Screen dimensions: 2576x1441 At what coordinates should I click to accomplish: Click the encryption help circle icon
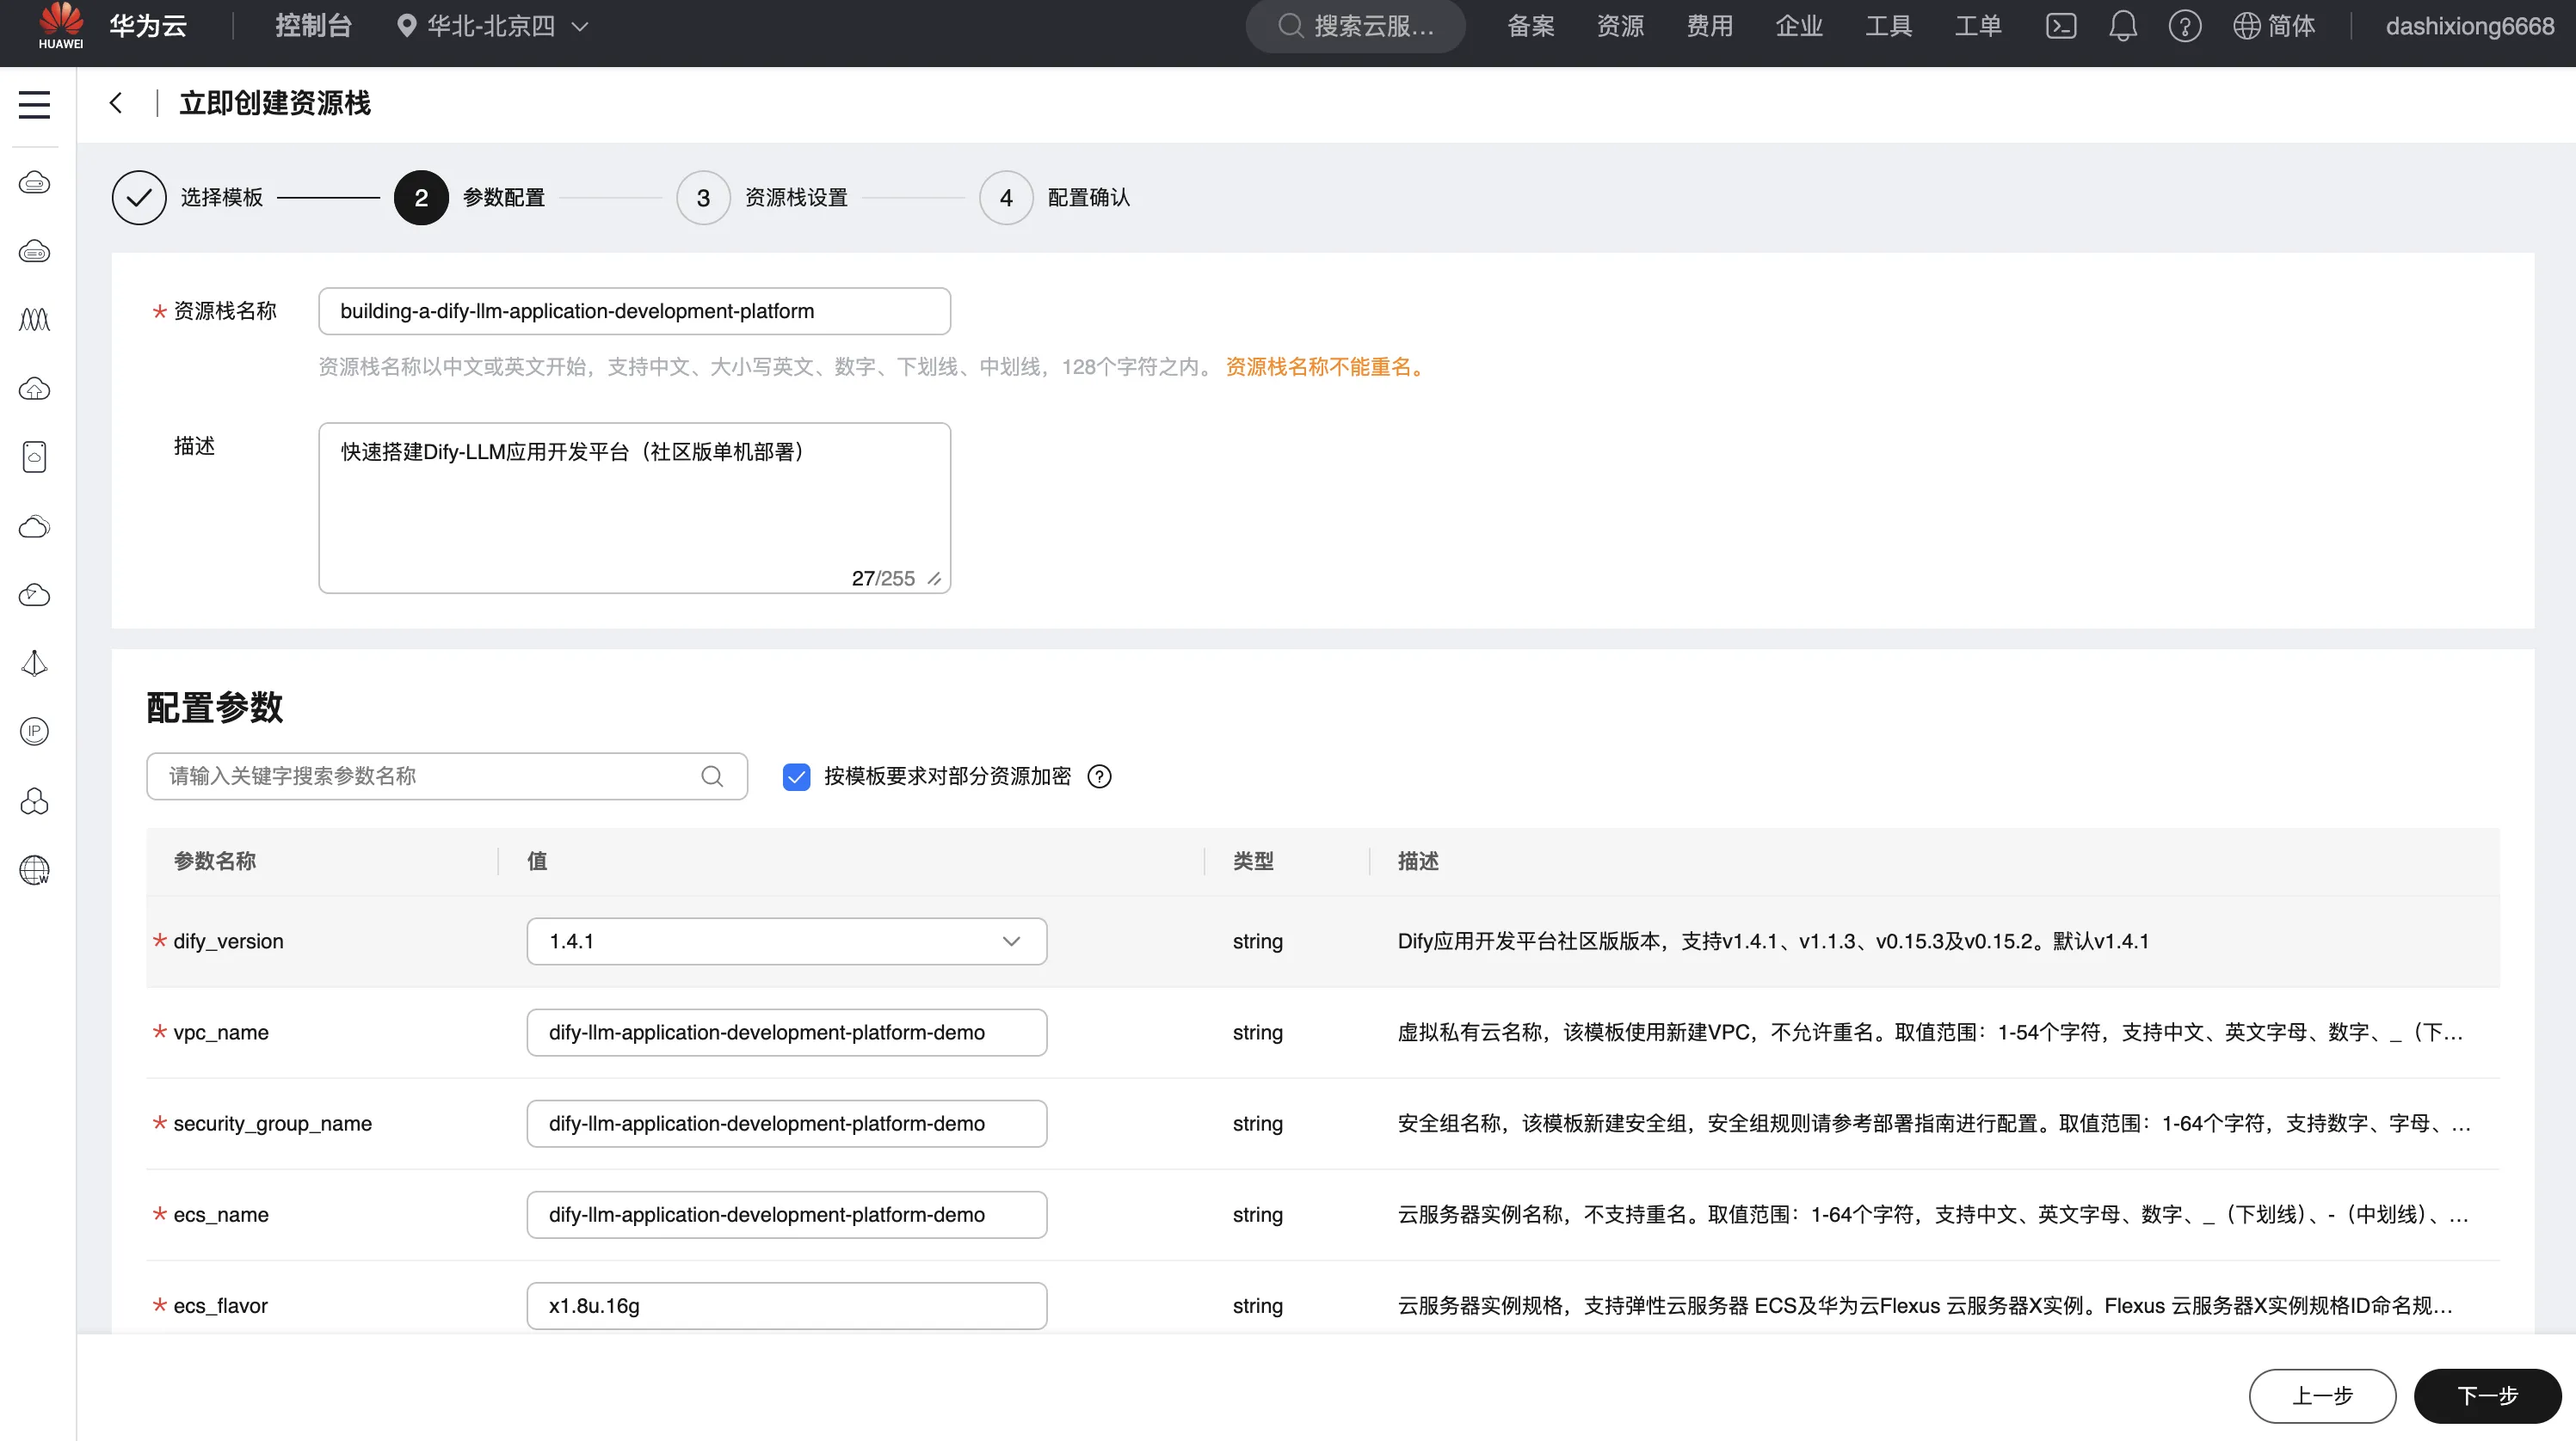click(x=1100, y=776)
